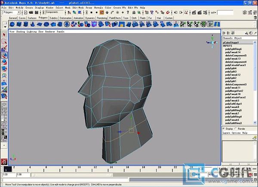This screenshot has width=258, height=187.
Task: Click the sculpt geometry shelf icon
Action: [x=176, y=25]
